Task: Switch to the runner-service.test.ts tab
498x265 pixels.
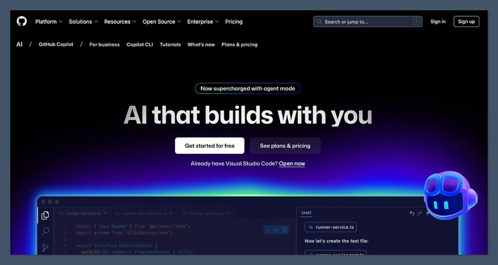Action: coord(144,213)
